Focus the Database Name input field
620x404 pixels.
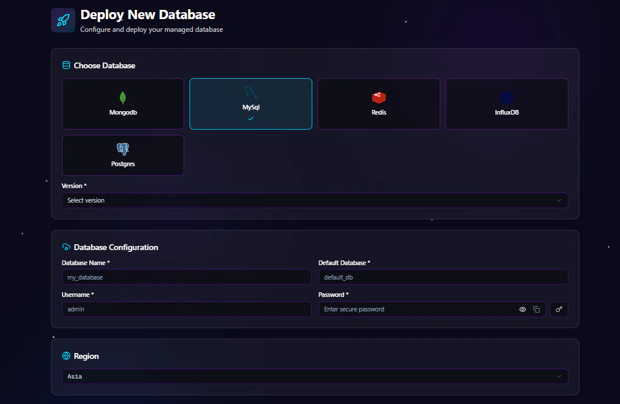[187, 277]
